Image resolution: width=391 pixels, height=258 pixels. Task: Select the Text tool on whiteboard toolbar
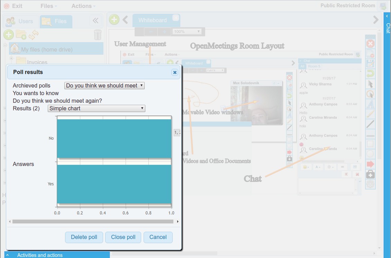[x=370, y=103]
